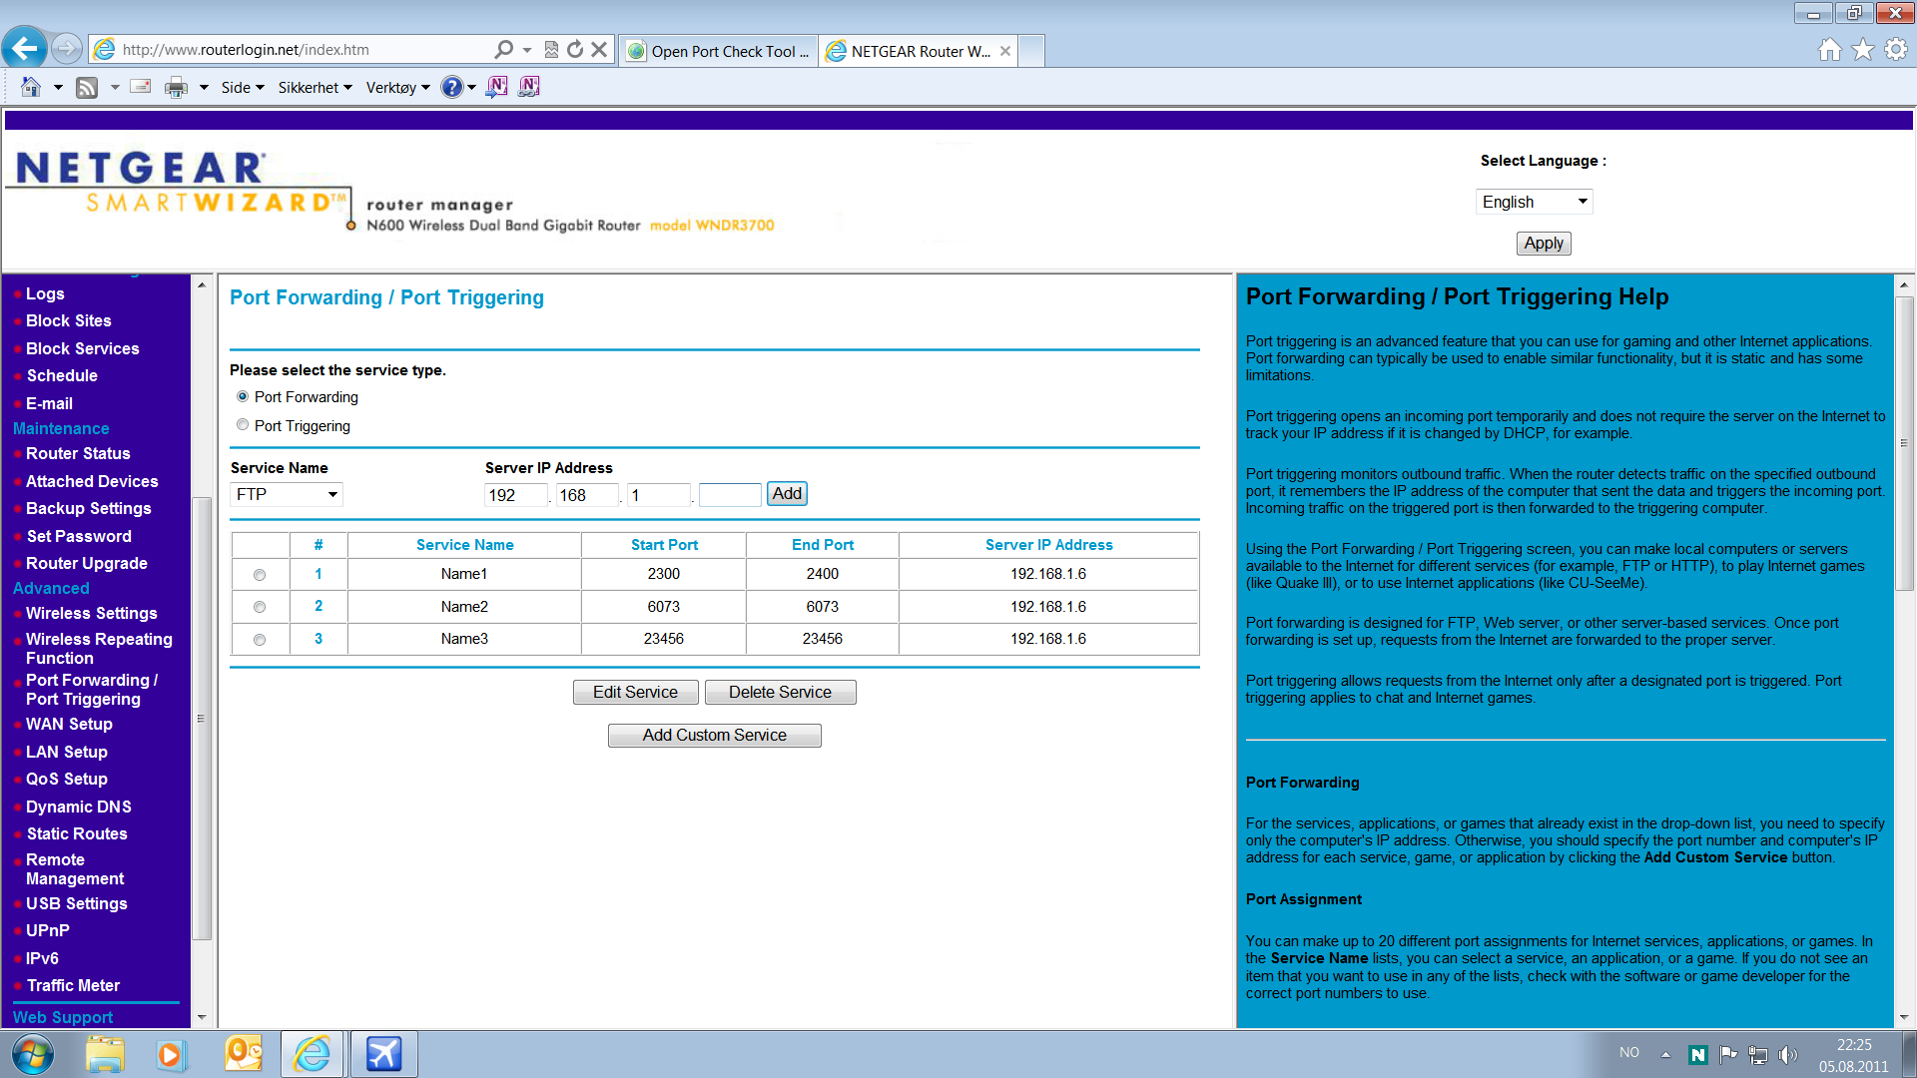Viewport: 1917px width, 1078px height.
Task: Click the Stop loading X icon
Action: coord(599,49)
